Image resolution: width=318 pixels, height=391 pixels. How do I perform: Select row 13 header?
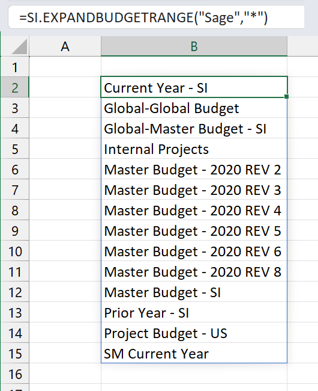[14, 312]
